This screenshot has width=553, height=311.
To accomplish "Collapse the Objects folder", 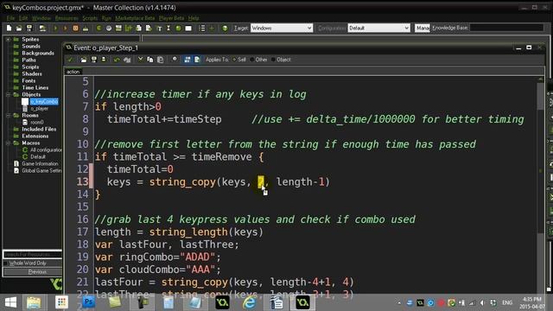I will click(x=8, y=94).
